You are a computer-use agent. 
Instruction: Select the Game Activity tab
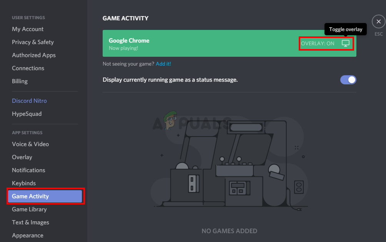point(45,196)
